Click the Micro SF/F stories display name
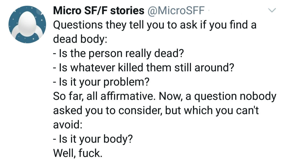The width and height of the screenshot is (286, 162). tap(99, 11)
